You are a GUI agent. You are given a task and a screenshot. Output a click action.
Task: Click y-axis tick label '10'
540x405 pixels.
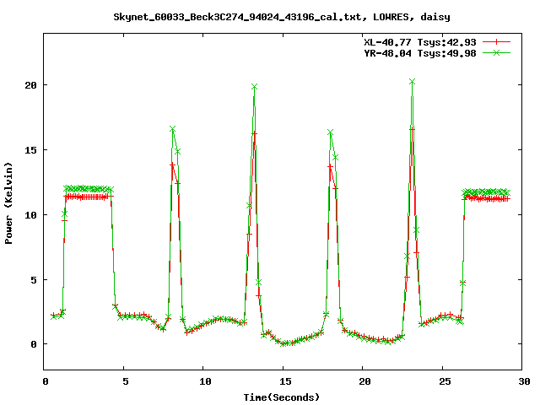click(x=30, y=215)
